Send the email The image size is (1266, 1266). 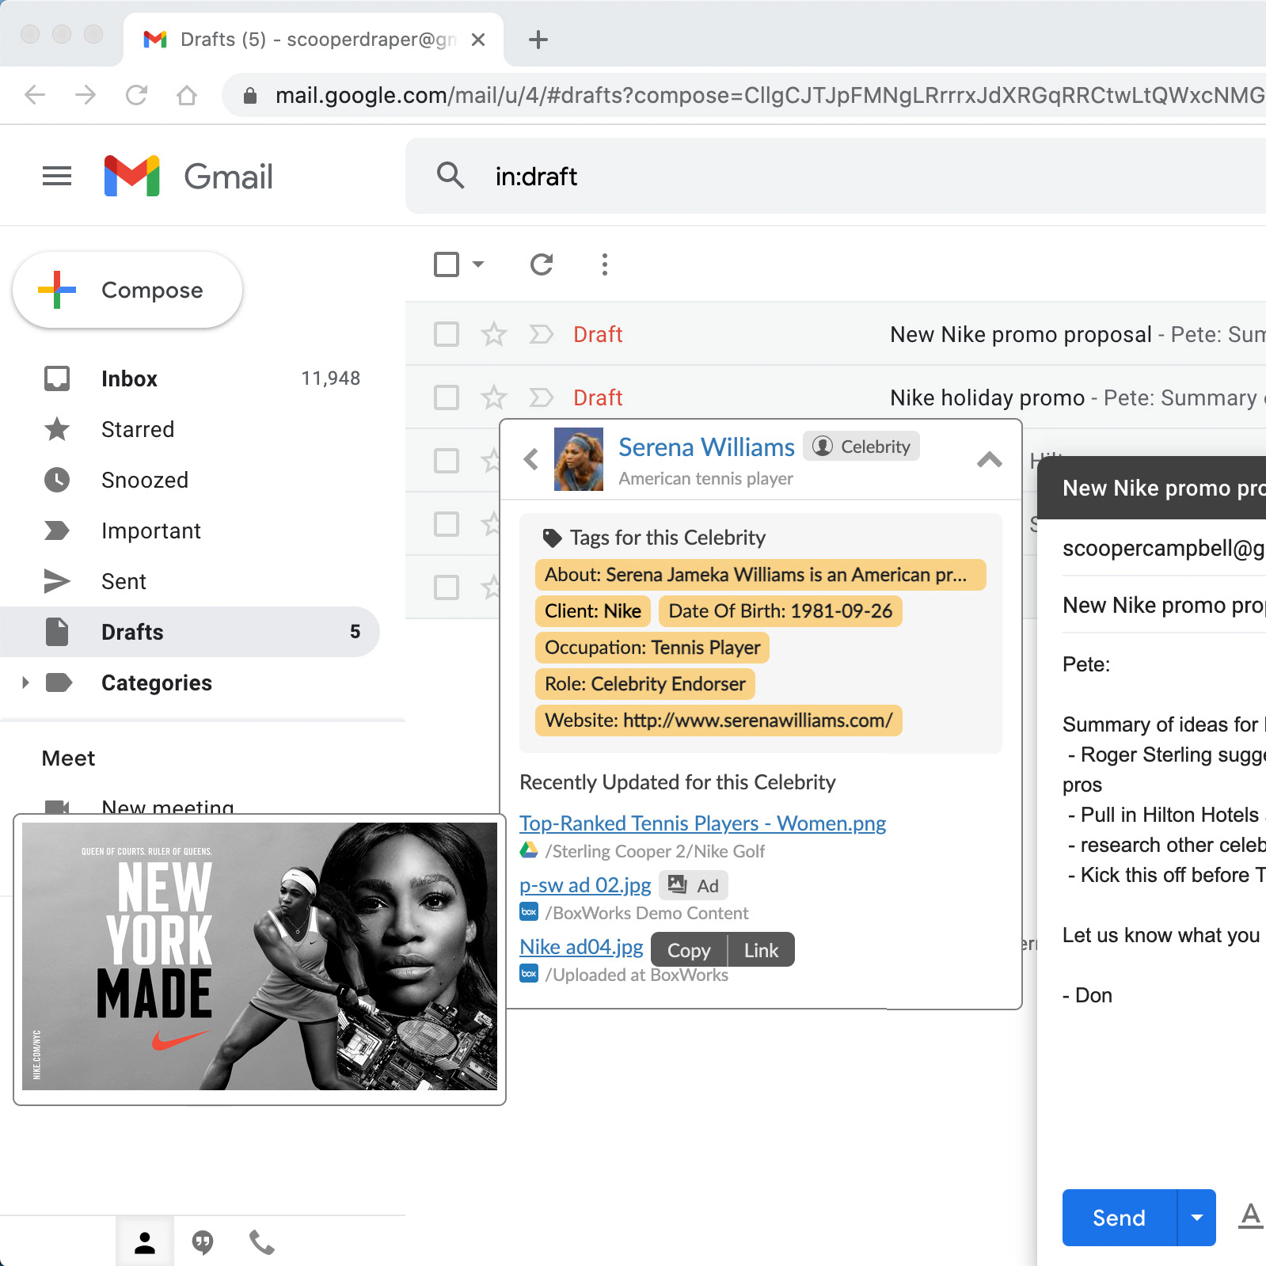[1120, 1218]
